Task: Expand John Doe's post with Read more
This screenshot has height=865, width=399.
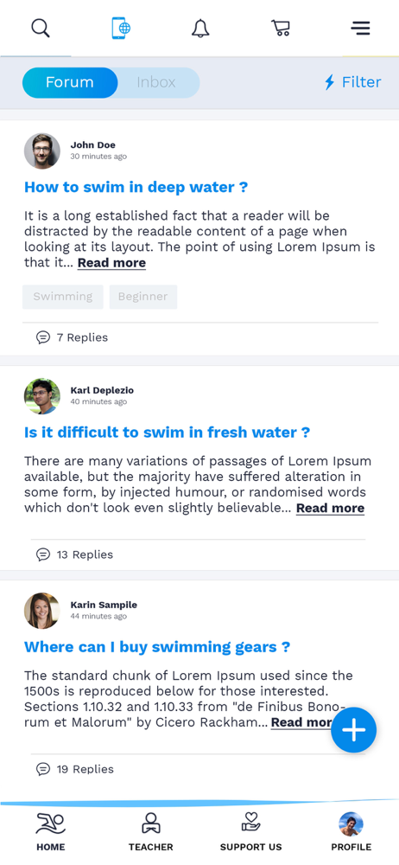Action: tap(112, 263)
